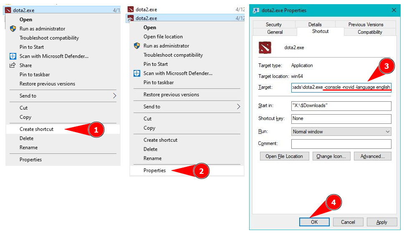Select highlighted dota2.exe file in left list
Viewport: 404px width, 233px height.
[x=62, y=10]
